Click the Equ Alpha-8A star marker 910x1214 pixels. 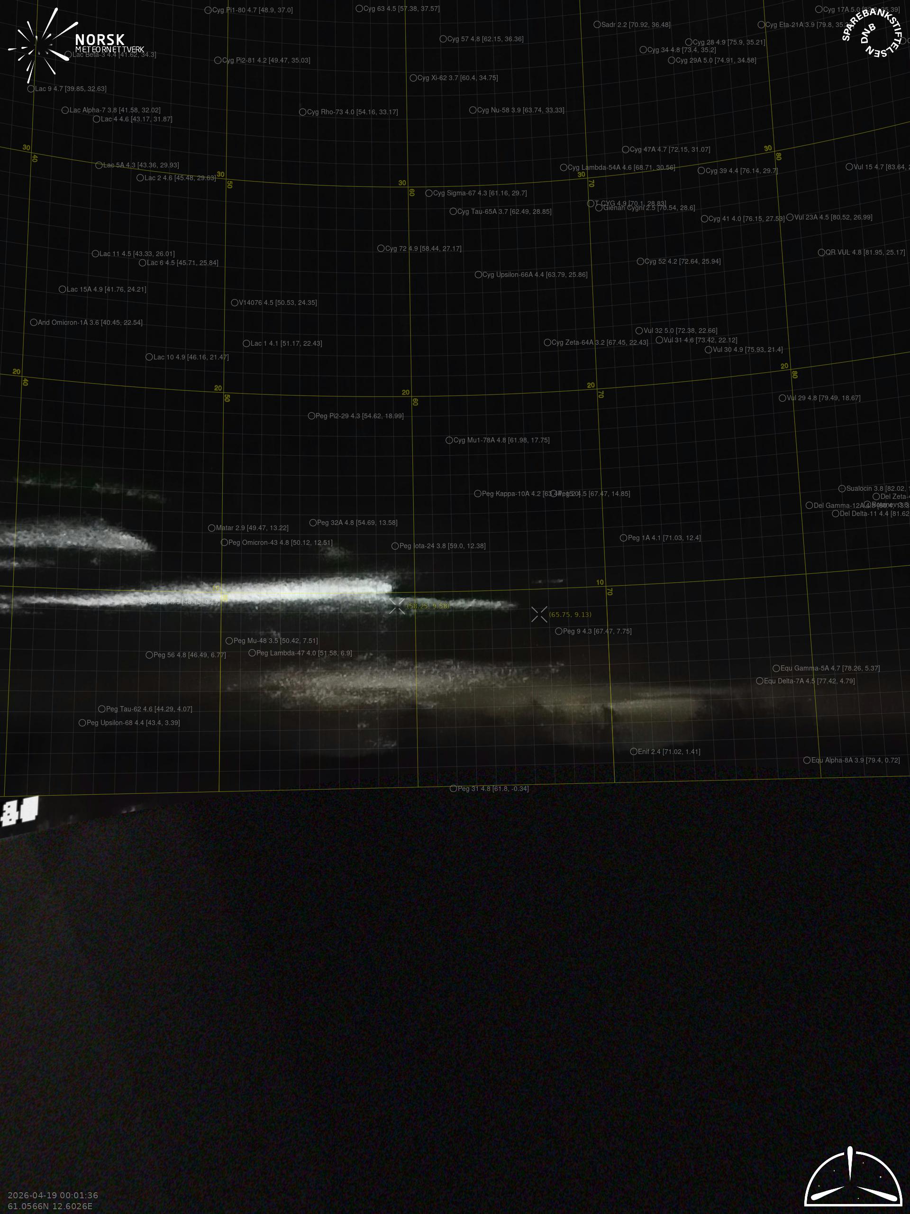[807, 760]
